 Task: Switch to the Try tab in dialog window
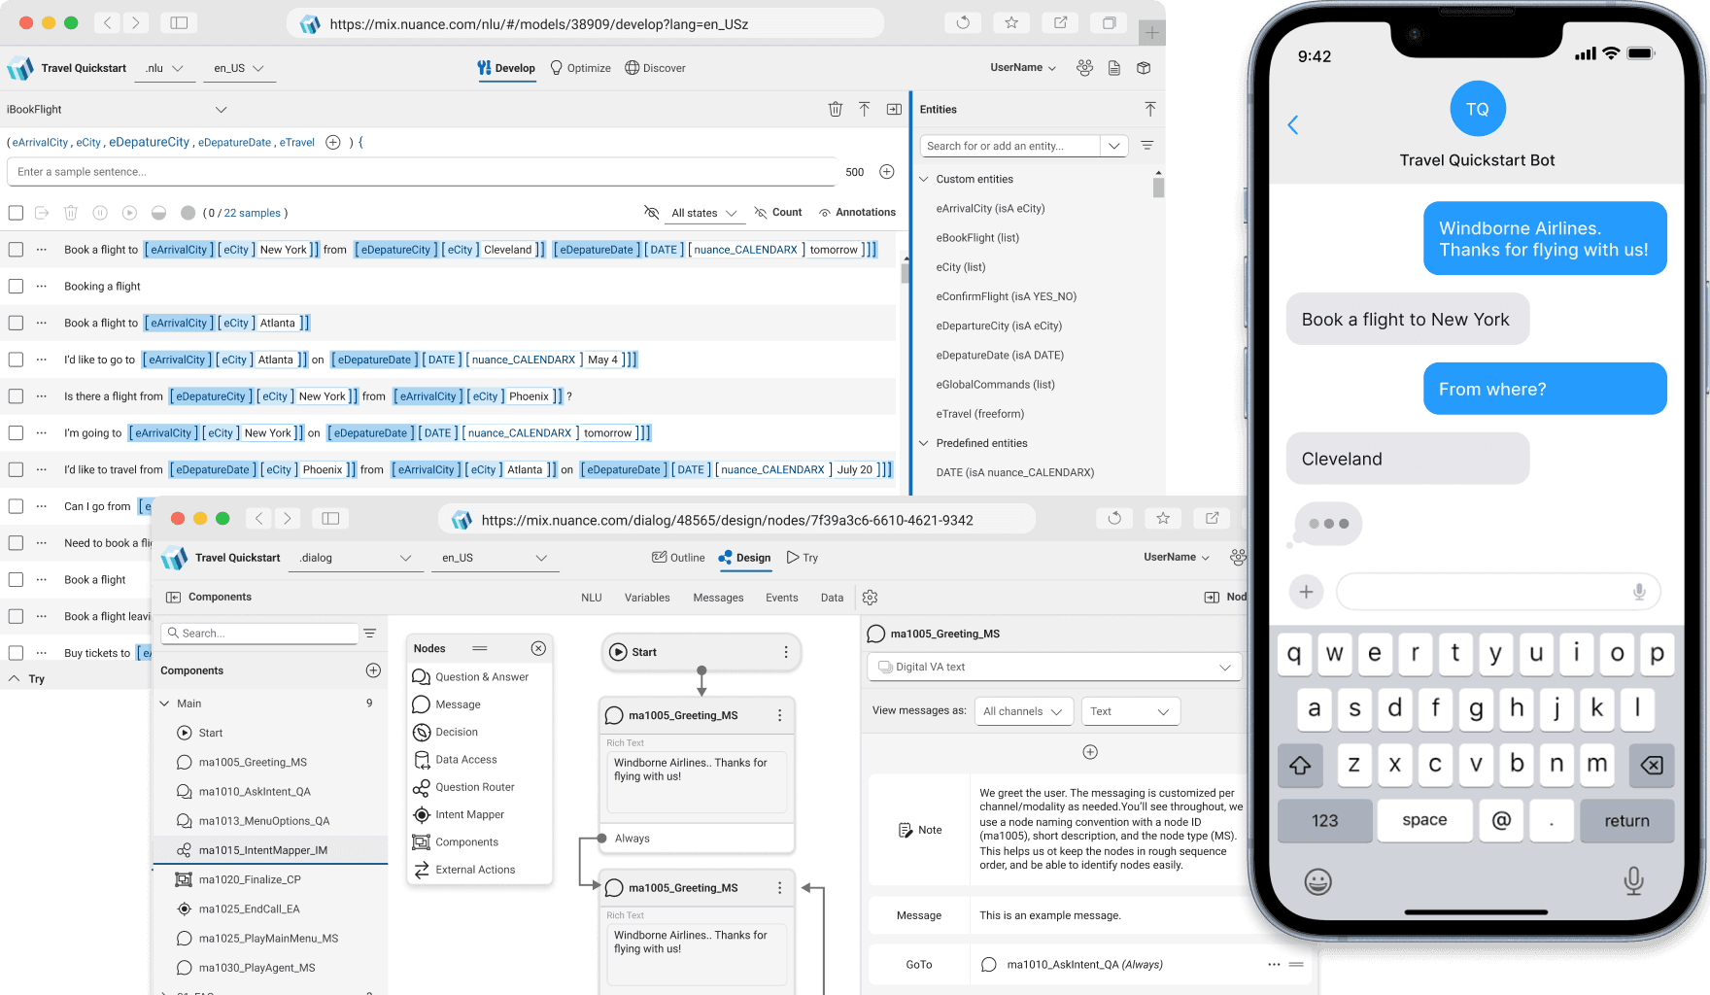(803, 558)
